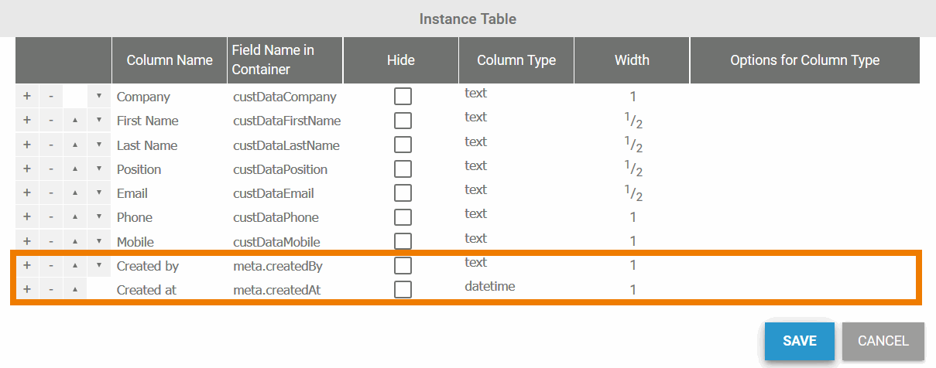
Task: Click plus icon on the Email row
Action: tap(26, 193)
